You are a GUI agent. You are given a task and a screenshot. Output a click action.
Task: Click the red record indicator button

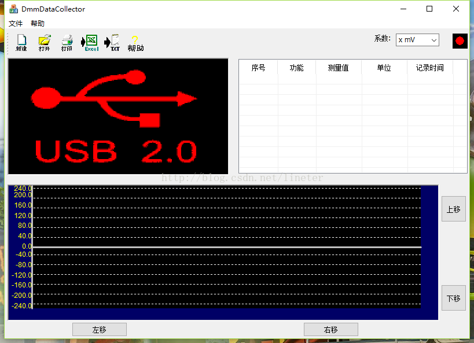click(x=460, y=41)
